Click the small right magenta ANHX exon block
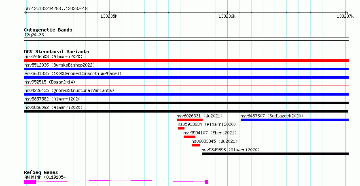Image resolution: width=360 pixels, height=186 pixels. [x=206, y=182]
